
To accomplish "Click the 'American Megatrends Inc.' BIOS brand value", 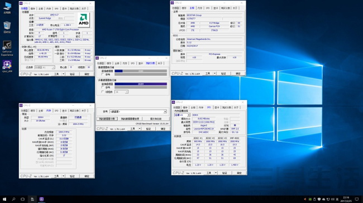I will [x=199, y=39].
